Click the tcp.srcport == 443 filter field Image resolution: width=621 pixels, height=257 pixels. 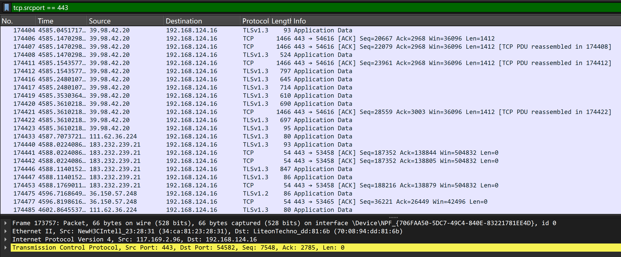(307, 8)
